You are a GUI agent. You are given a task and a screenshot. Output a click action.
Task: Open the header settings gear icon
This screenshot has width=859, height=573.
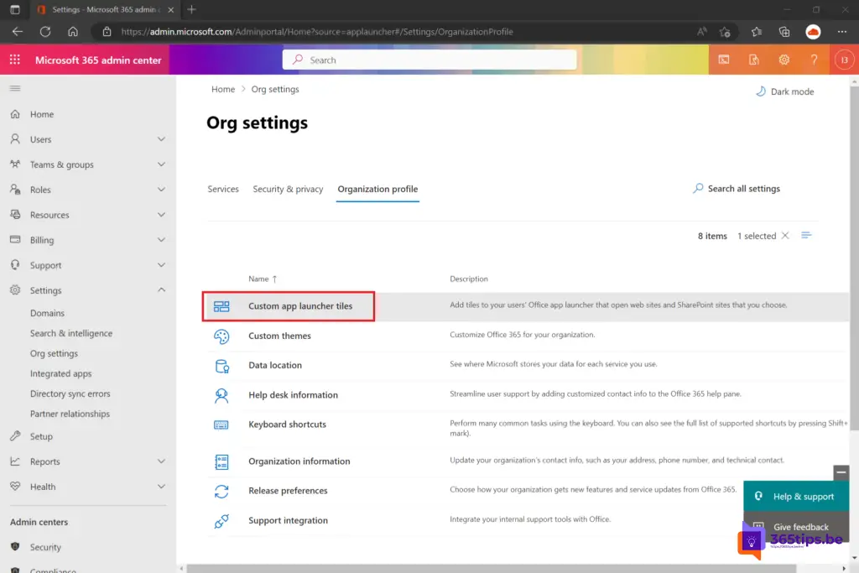pyautogui.click(x=784, y=60)
